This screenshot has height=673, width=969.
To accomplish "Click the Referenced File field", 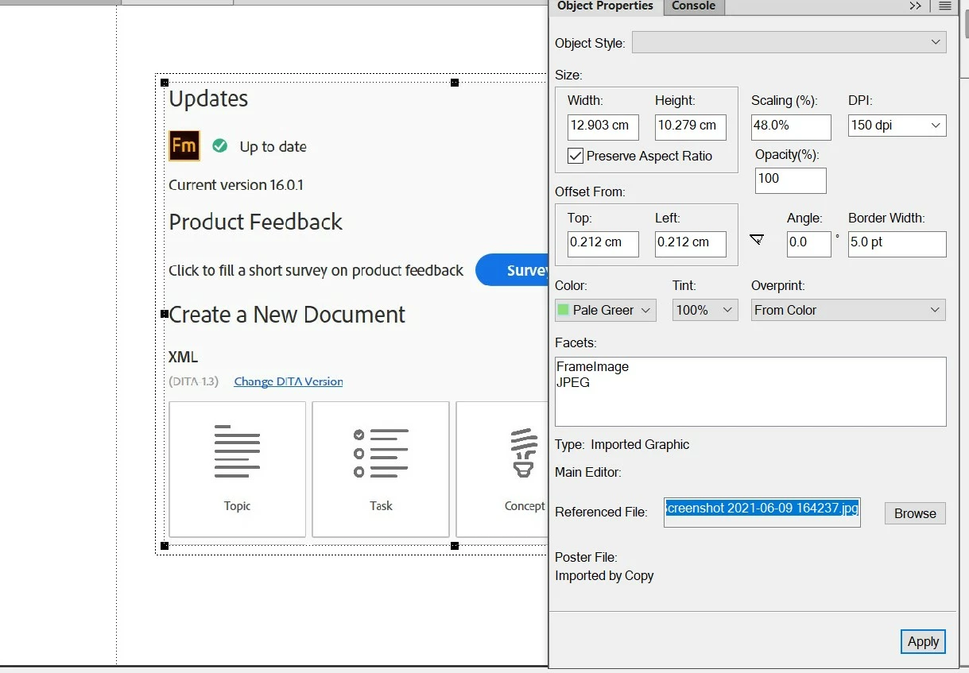I will pyautogui.click(x=762, y=512).
